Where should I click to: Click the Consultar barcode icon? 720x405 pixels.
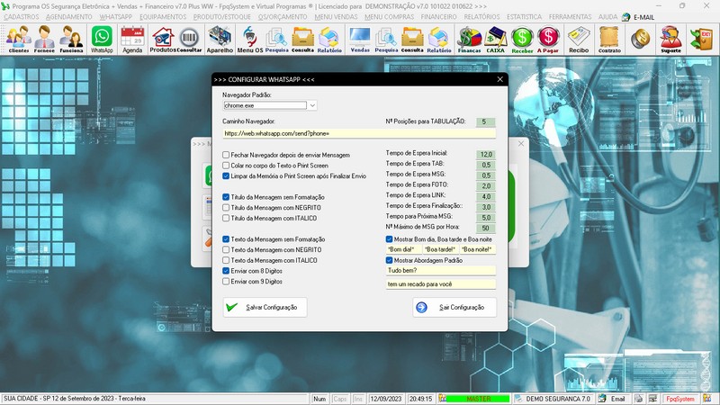pos(189,40)
